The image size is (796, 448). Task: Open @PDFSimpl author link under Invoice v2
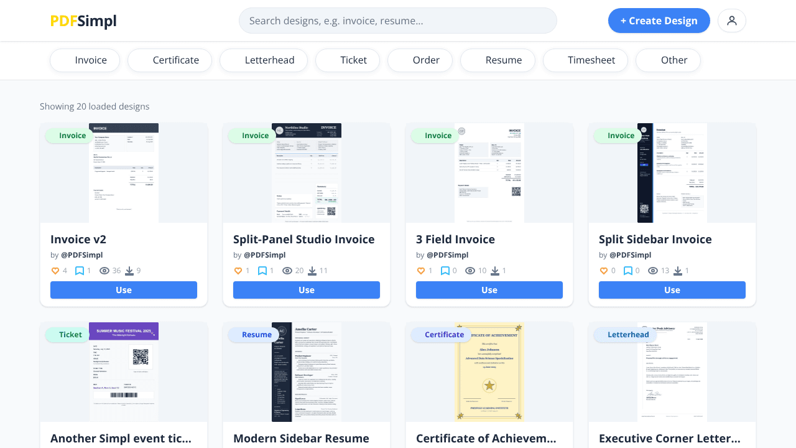click(81, 255)
